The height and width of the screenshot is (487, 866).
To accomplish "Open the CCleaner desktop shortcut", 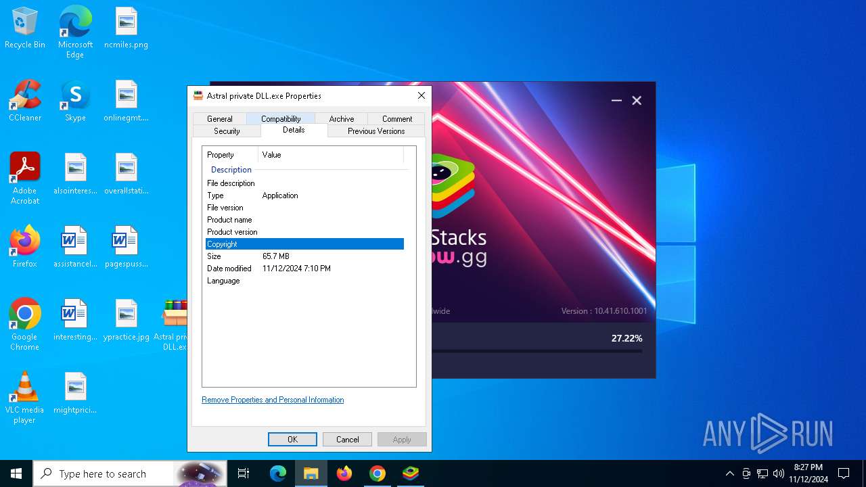I will click(x=25, y=101).
